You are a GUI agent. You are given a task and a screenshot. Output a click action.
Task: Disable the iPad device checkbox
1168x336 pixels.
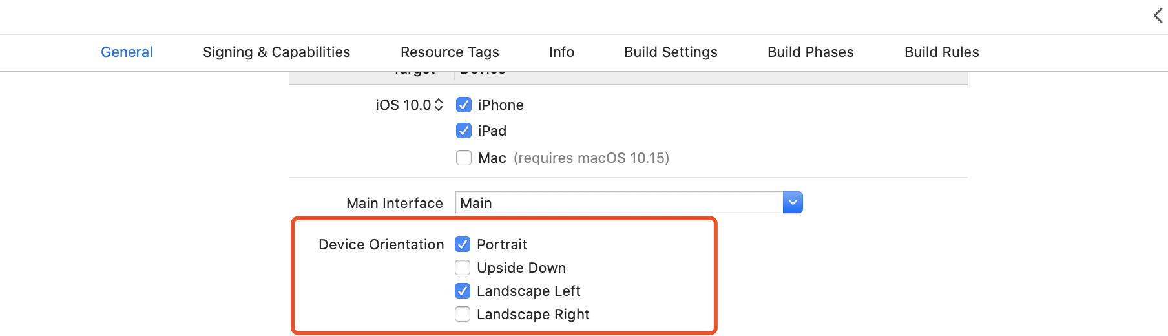[464, 131]
